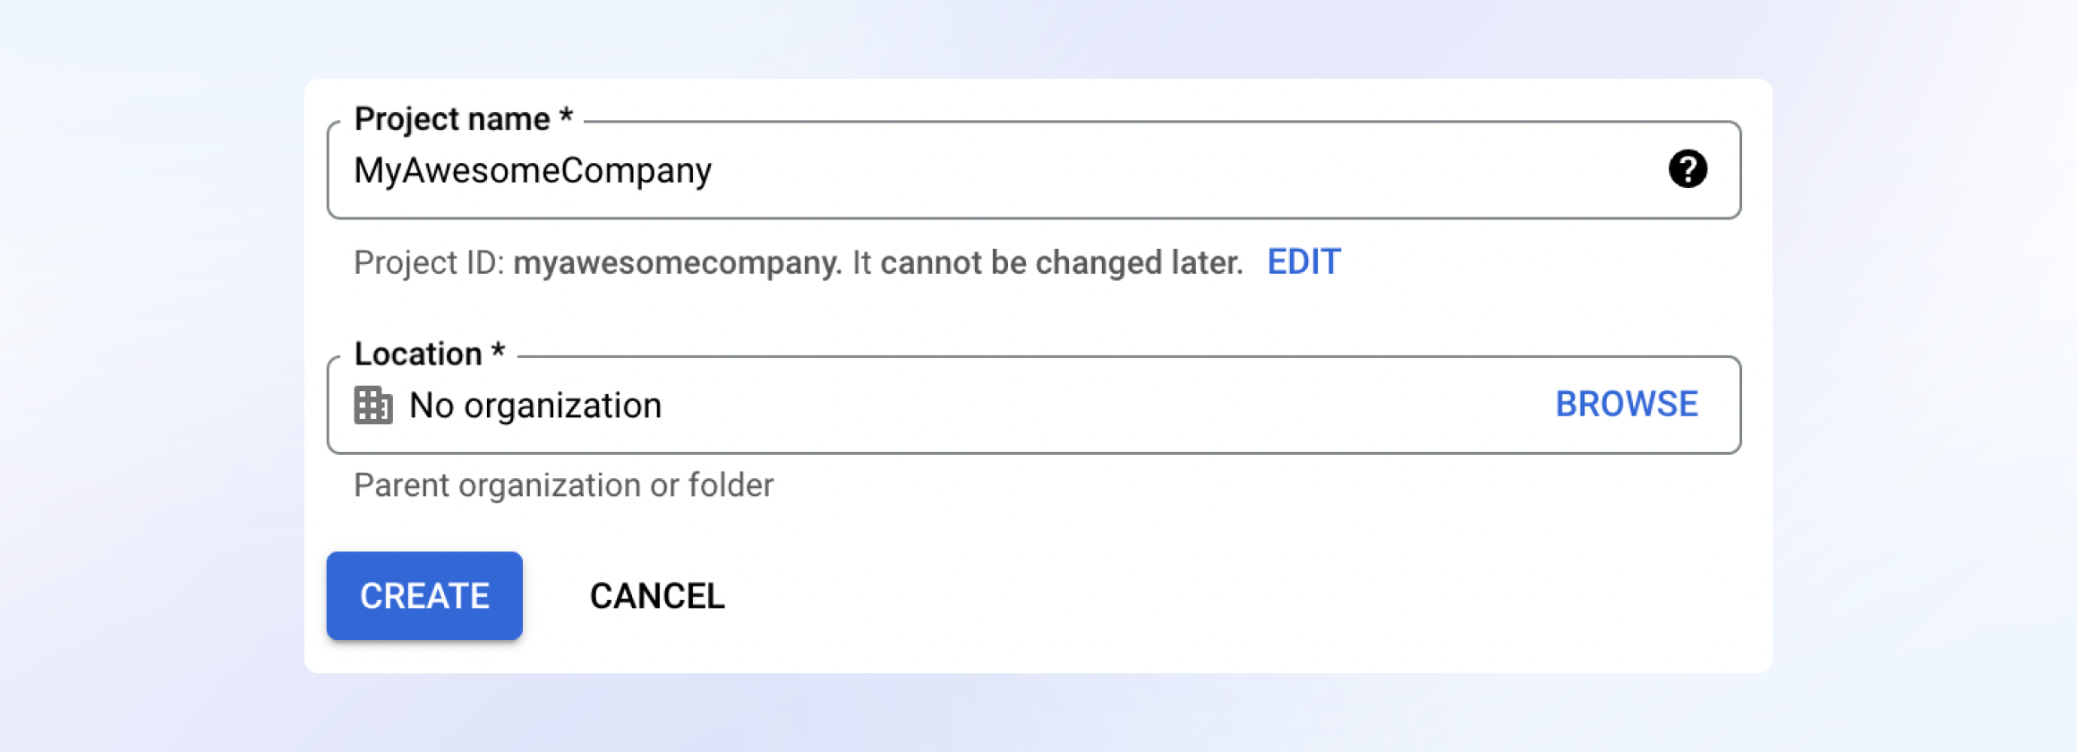
Task: Click BROWSE to pick a location
Action: pos(1626,405)
